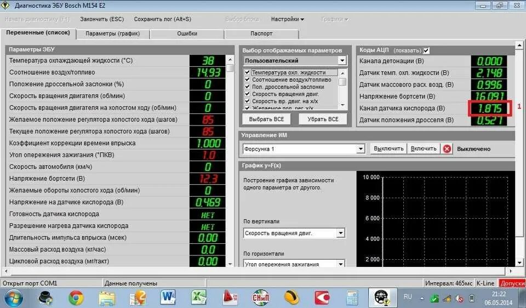This screenshot has height=308, width=526.
Task: Open the red camera-style app in taskbar
Action: [x=322, y=298]
